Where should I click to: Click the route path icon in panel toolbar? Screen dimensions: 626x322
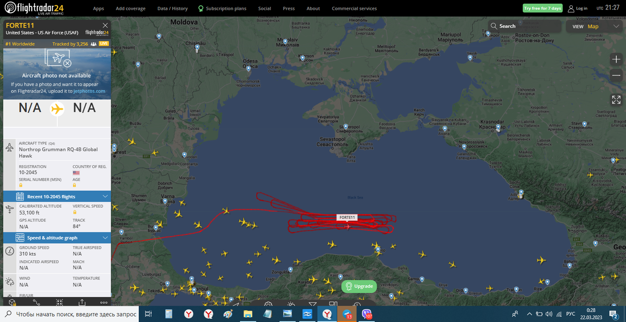[x=36, y=302]
